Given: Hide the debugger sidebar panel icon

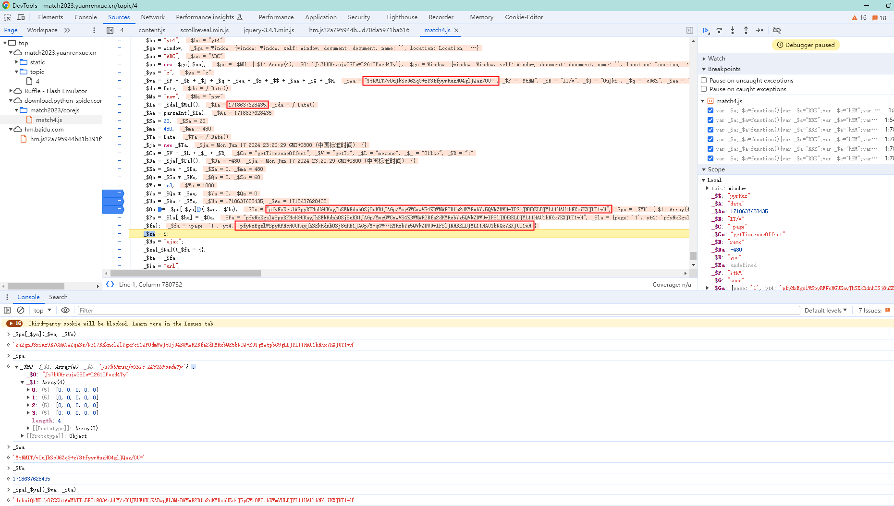Looking at the screenshot, I should [x=690, y=30].
